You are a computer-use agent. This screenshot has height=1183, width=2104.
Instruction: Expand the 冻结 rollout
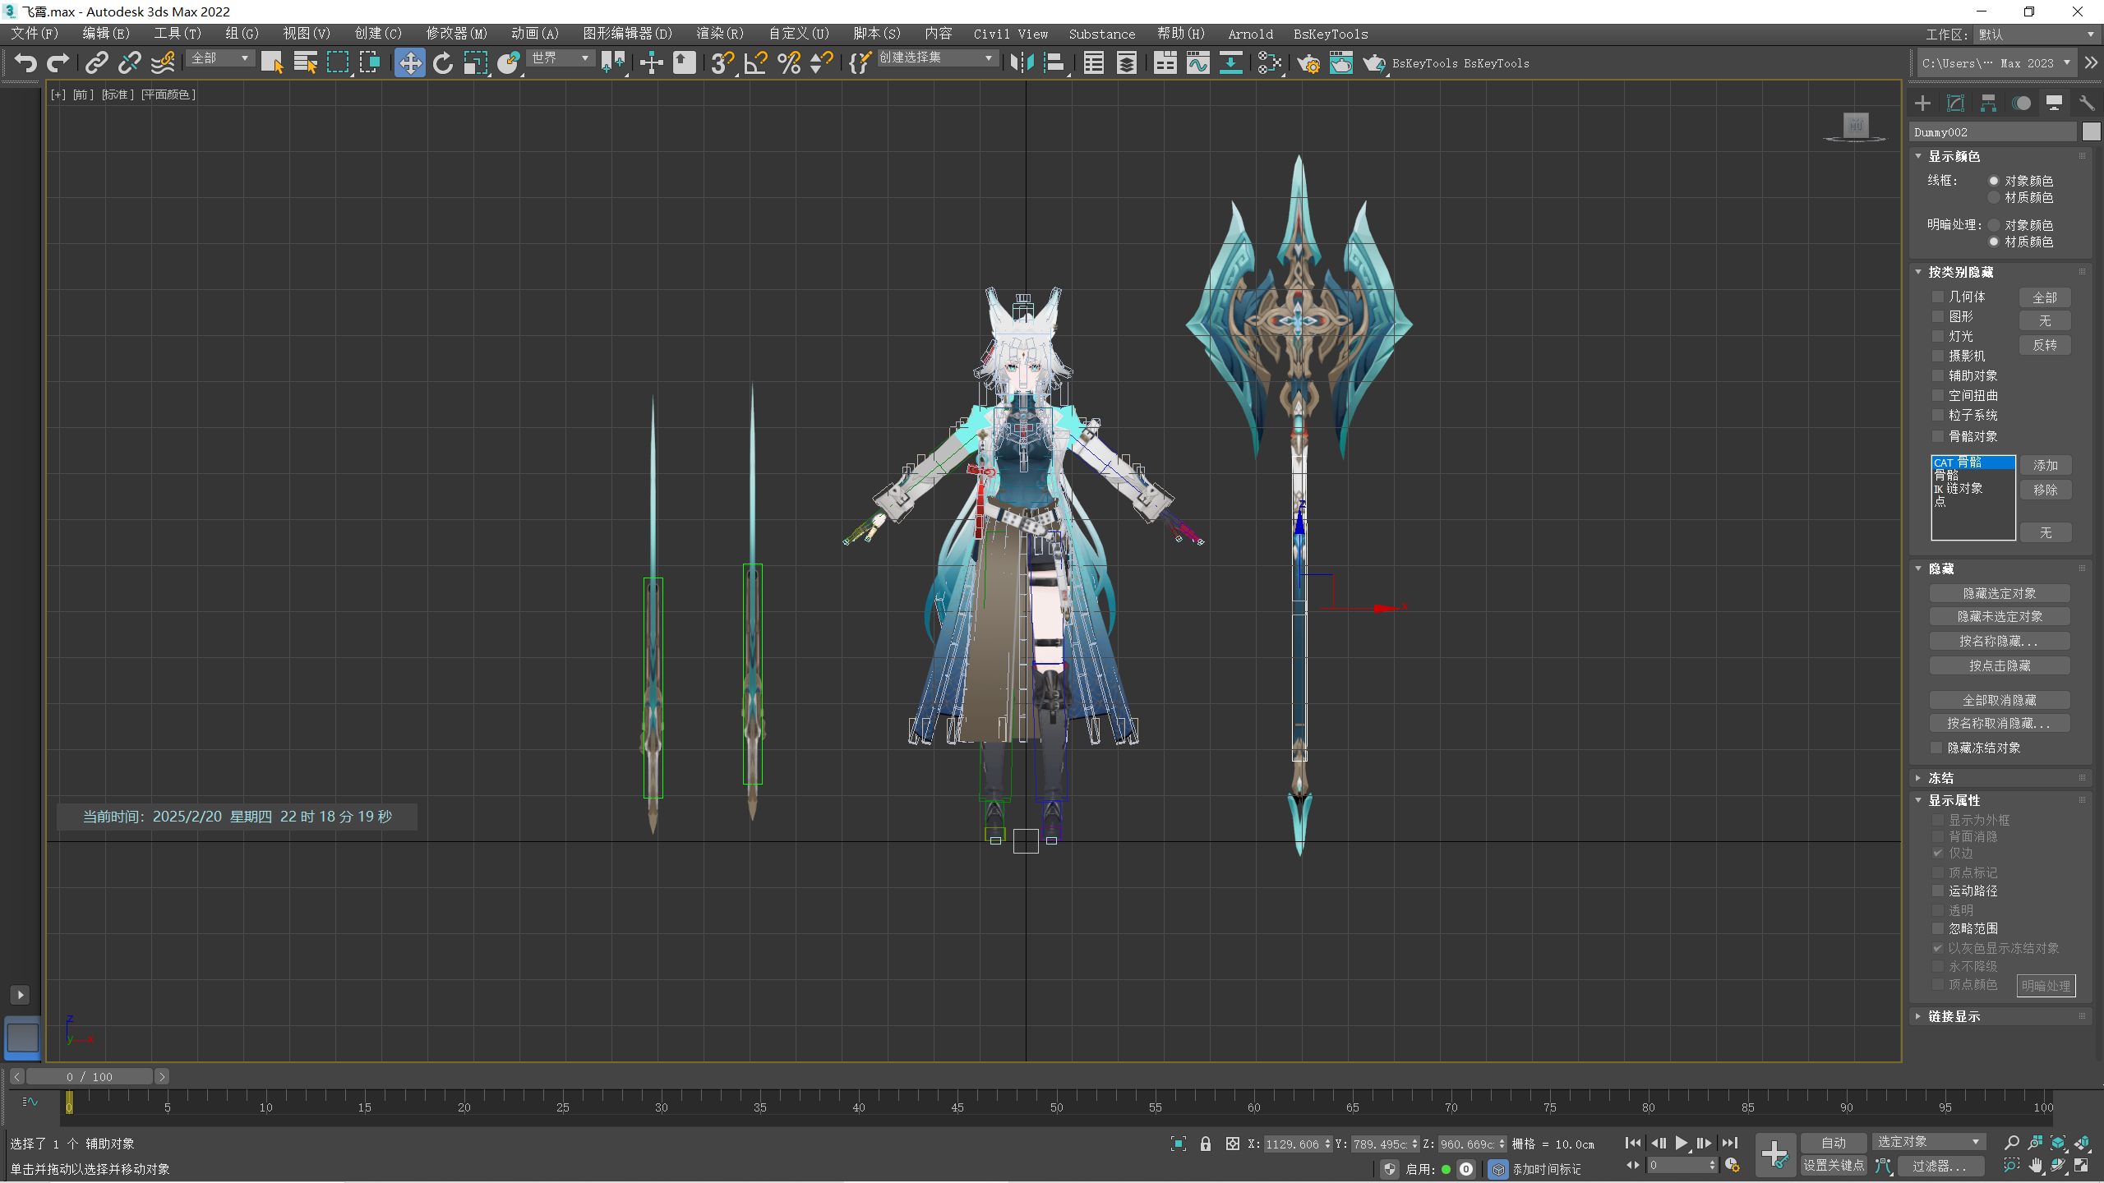tap(1919, 778)
